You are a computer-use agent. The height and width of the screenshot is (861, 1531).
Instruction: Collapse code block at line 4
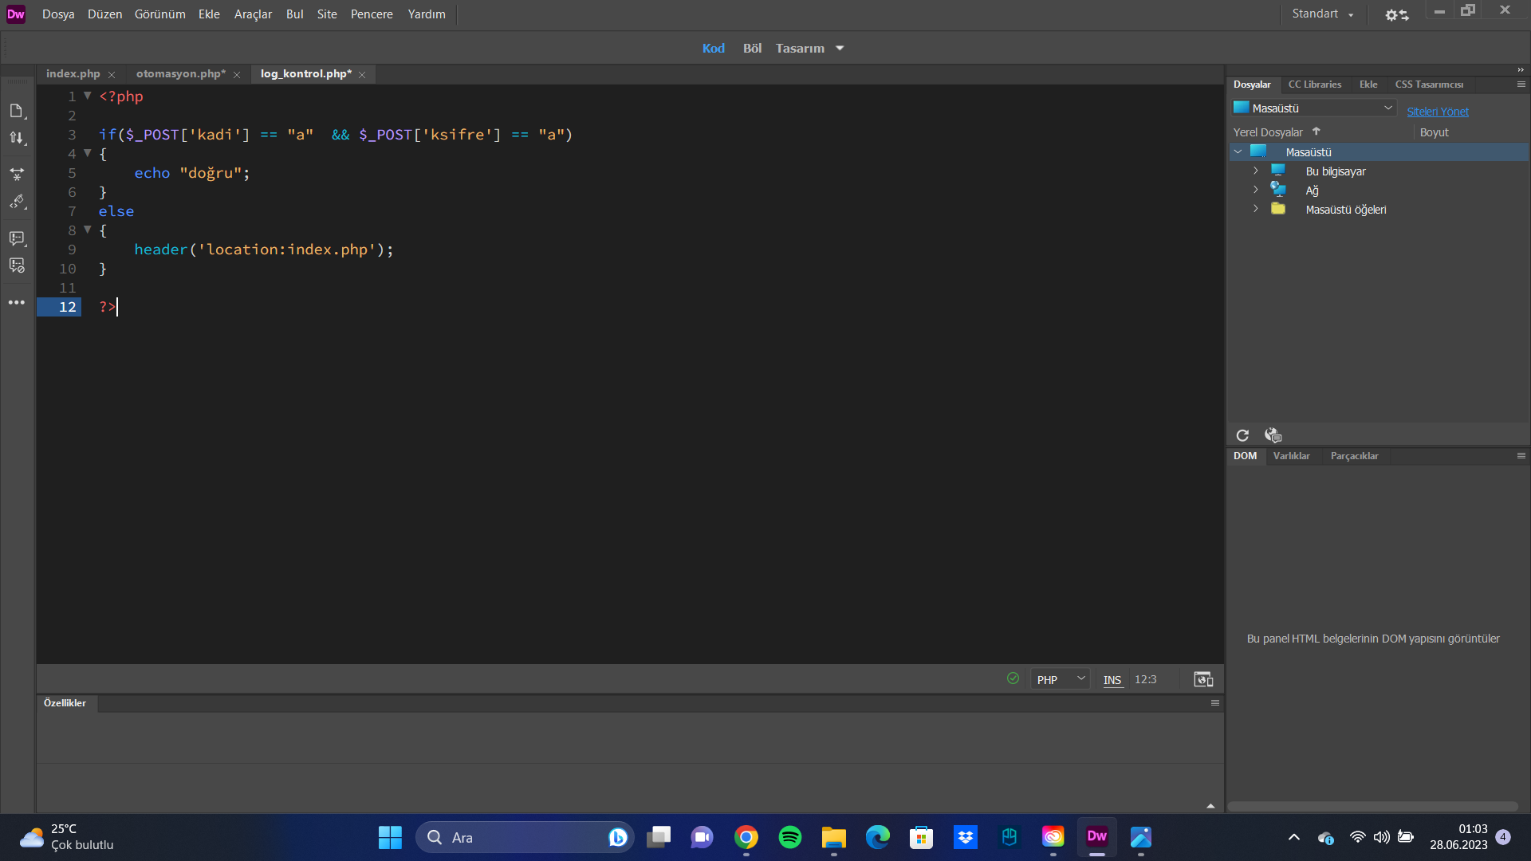pos(88,153)
